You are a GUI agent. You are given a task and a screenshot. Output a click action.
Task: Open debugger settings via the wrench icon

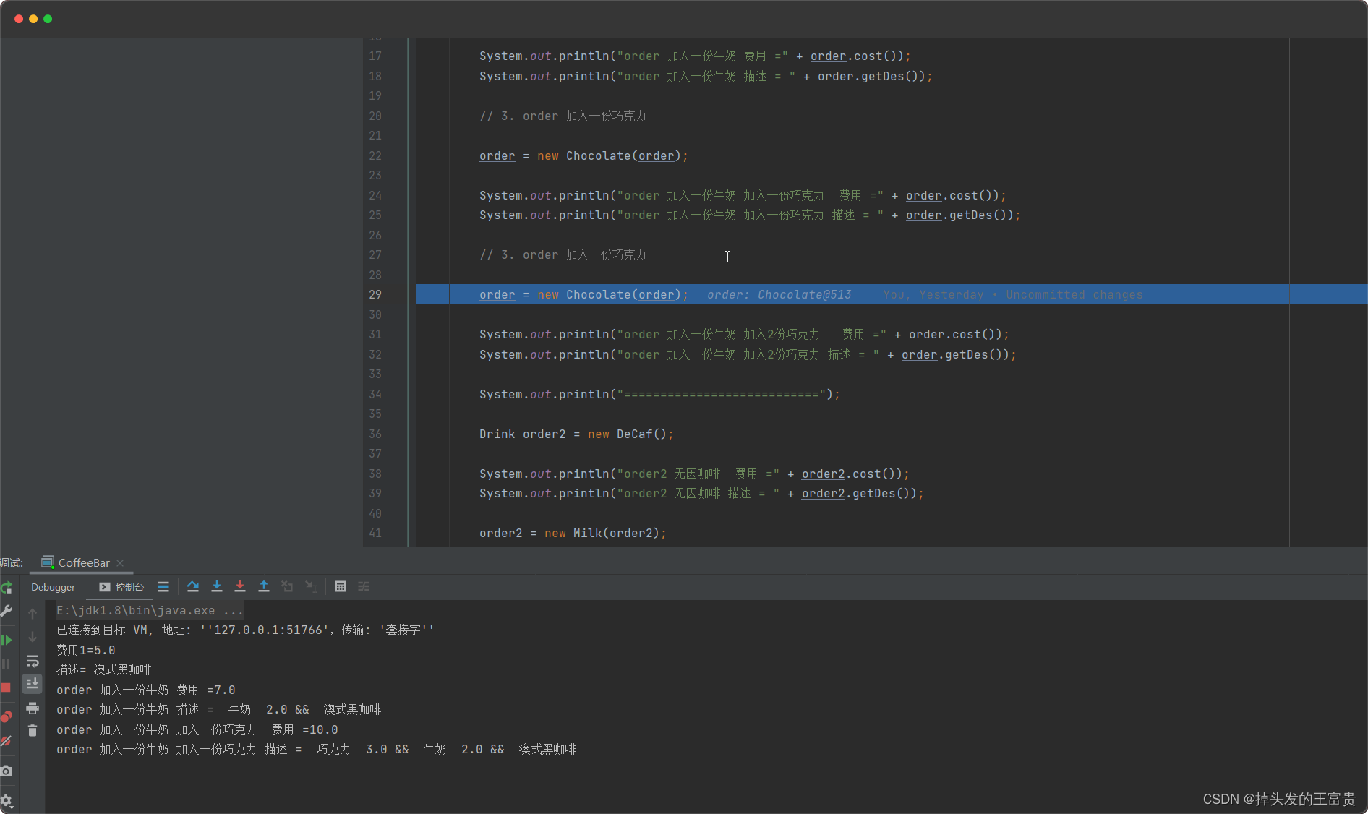(x=7, y=612)
